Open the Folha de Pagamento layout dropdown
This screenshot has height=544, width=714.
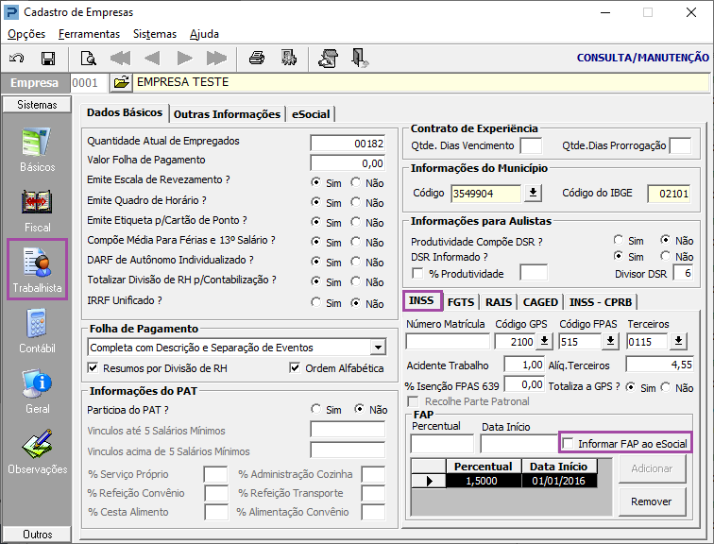(x=378, y=348)
